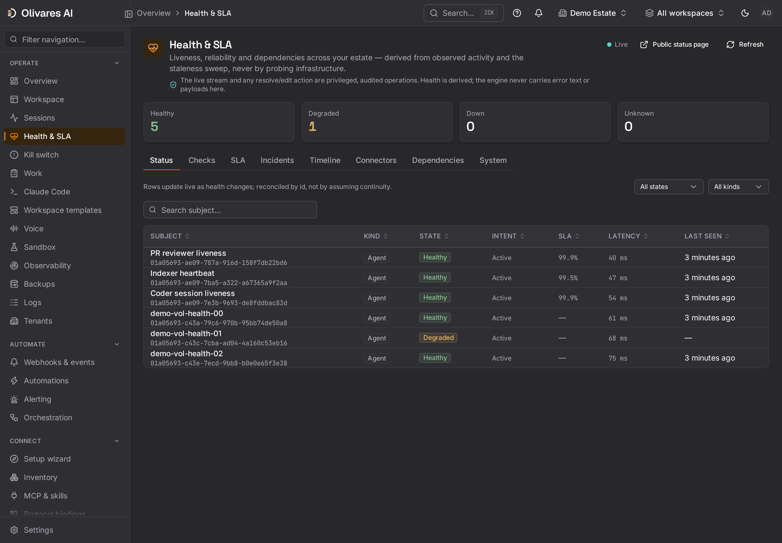Switch to the Timeline tab
This screenshot has width=782, height=543.
point(325,160)
